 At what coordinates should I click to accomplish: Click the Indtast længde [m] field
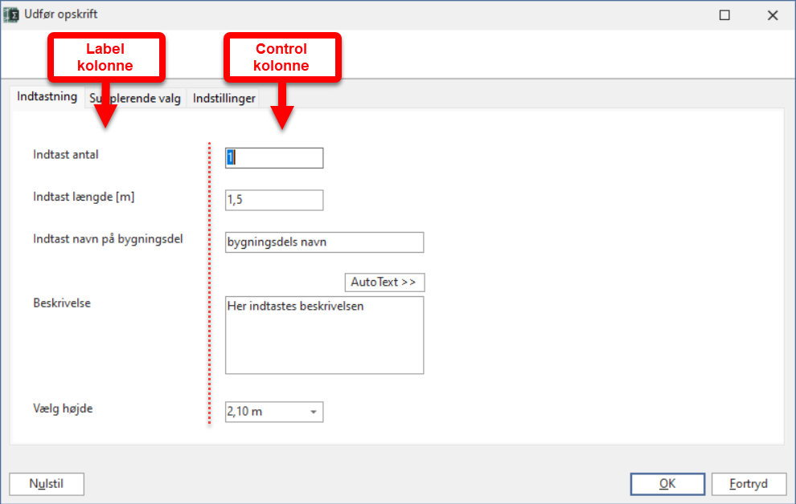point(274,200)
